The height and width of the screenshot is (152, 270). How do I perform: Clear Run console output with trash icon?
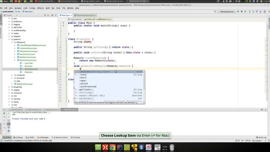8,131
